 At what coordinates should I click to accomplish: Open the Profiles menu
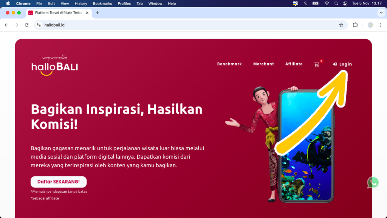click(x=124, y=3)
